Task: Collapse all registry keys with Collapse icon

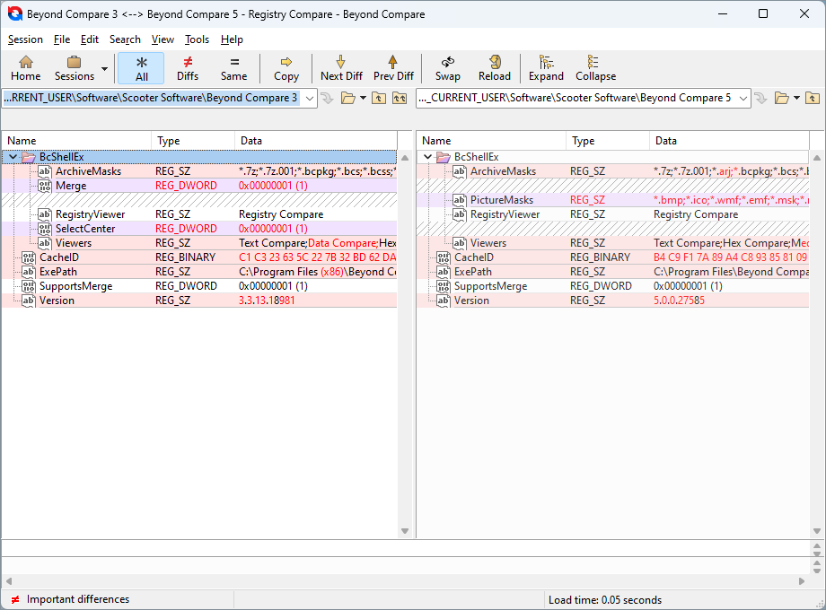Action: click(x=595, y=67)
